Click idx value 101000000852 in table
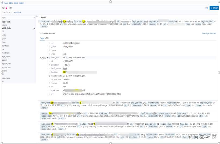The width and height of the screenshot is (220, 144). (68, 61)
